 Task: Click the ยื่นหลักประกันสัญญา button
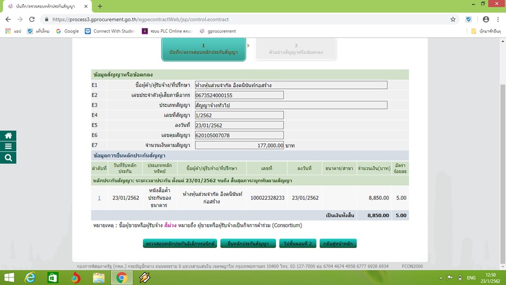coord(248,244)
